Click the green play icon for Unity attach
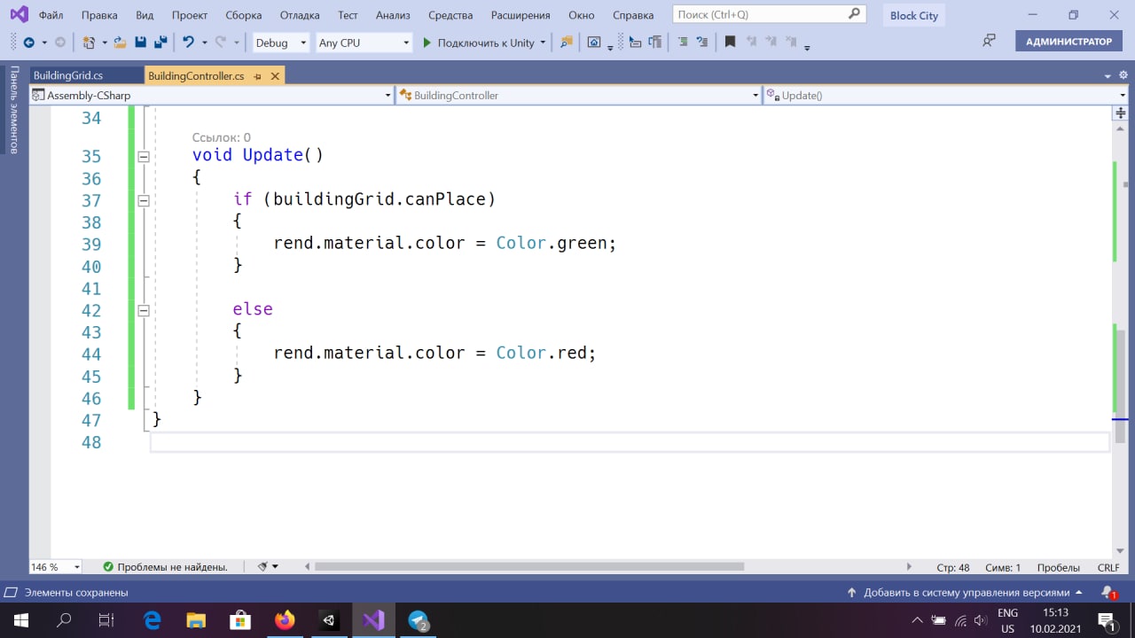The width and height of the screenshot is (1135, 638). pyautogui.click(x=427, y=43)
